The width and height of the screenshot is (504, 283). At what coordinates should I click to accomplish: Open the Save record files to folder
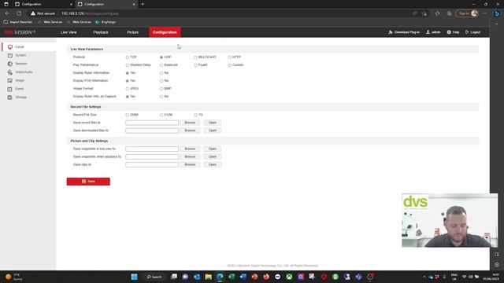(x=212, y=123)
